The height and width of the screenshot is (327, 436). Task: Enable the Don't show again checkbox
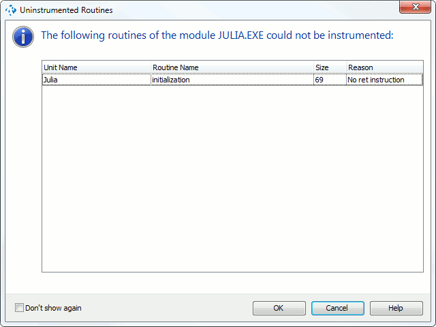pos(19,308)
